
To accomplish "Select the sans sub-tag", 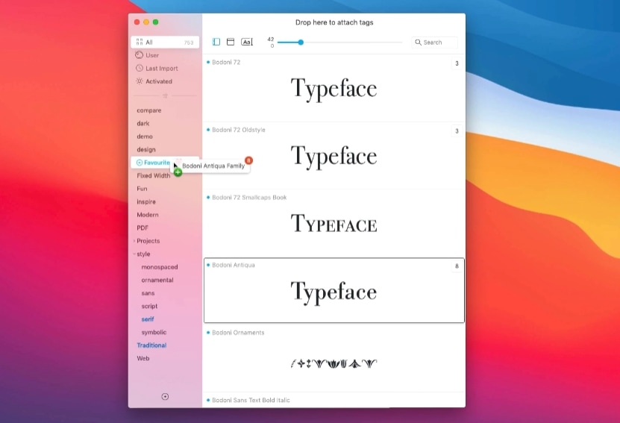I will pos(148,293).
